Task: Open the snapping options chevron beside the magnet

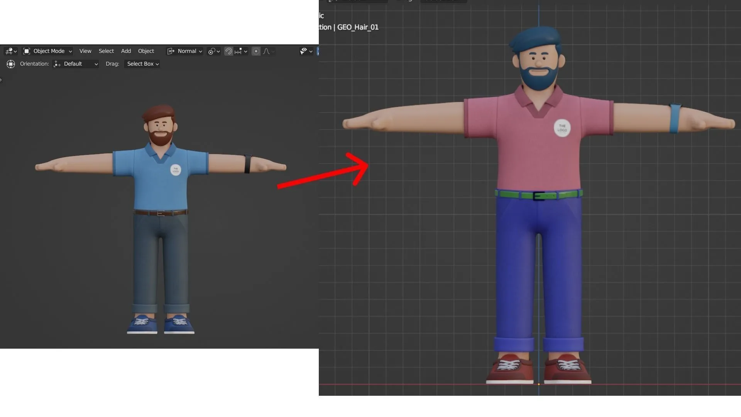Action: tap(245, 51)
